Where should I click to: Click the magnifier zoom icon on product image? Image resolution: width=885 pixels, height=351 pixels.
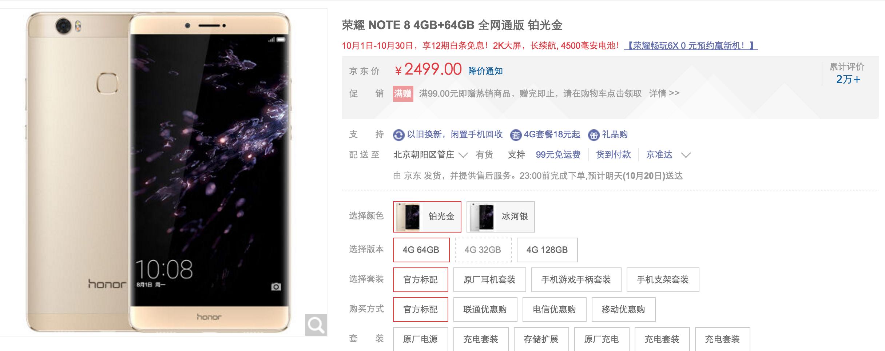point(315,324)
